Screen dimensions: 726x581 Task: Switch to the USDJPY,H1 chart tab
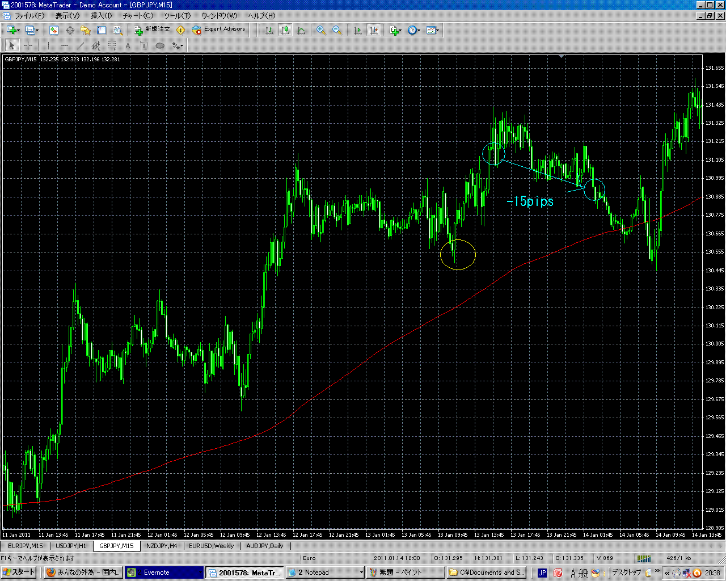click(x=71, y=546)
